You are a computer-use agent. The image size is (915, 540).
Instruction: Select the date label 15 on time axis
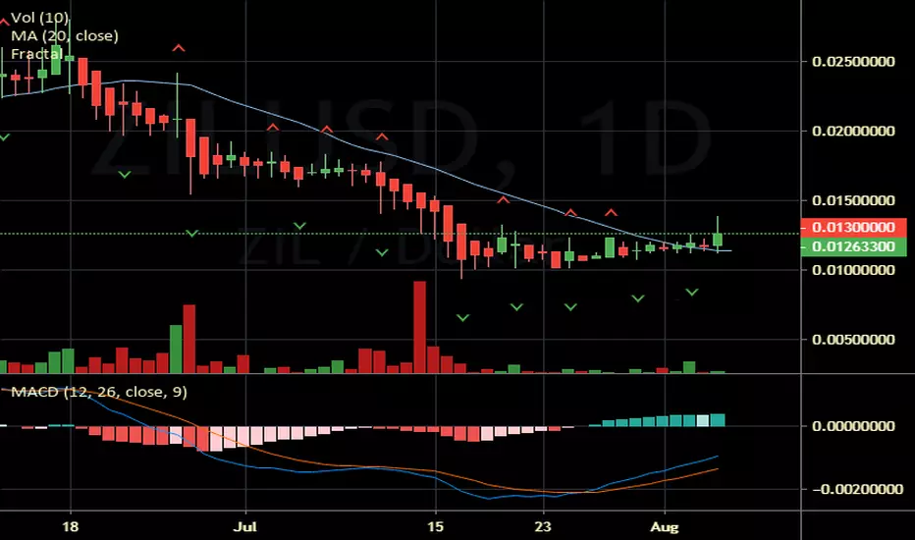435,526
